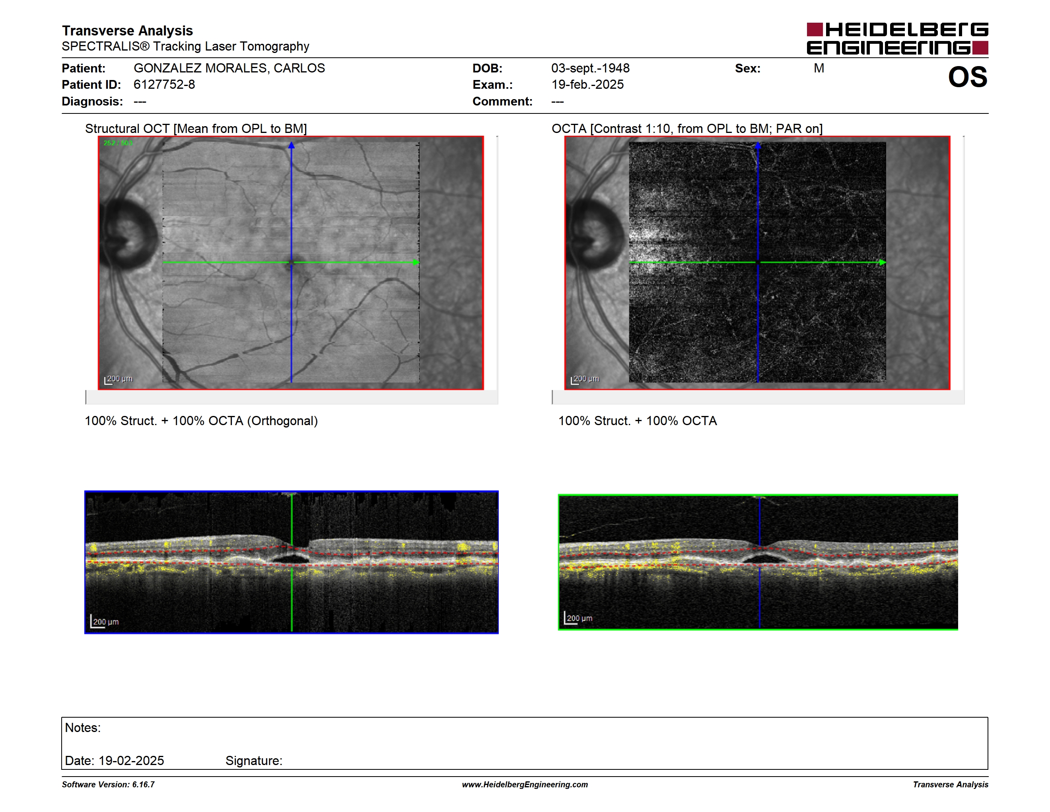This screenshot has width=1050, height=812.
Task: Click the Heidelberg Engineering logo
Action: tap(897, 39)
